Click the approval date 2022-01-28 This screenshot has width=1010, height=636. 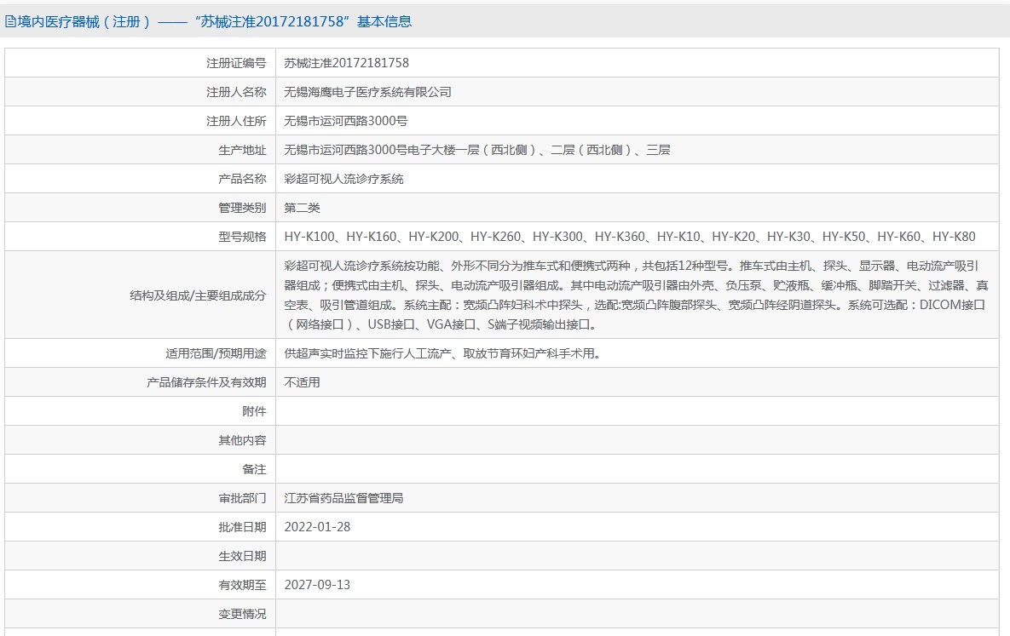[317, 527]
